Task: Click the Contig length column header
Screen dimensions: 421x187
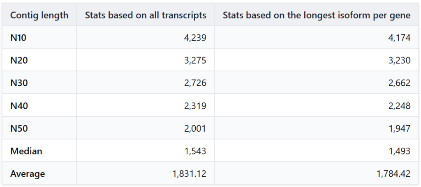Action: pyautogui.click(x=39, y=16)
